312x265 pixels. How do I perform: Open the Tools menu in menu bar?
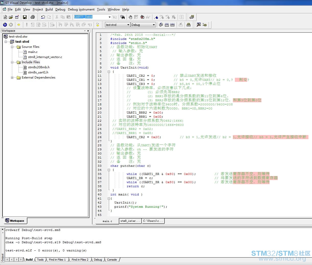pos(101,9)
